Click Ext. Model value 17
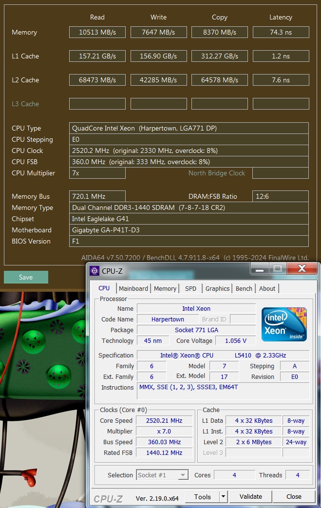 (224, 376)
